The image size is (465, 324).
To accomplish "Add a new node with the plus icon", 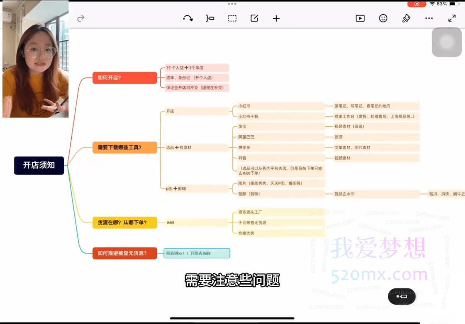I will (x=276, y=18).
